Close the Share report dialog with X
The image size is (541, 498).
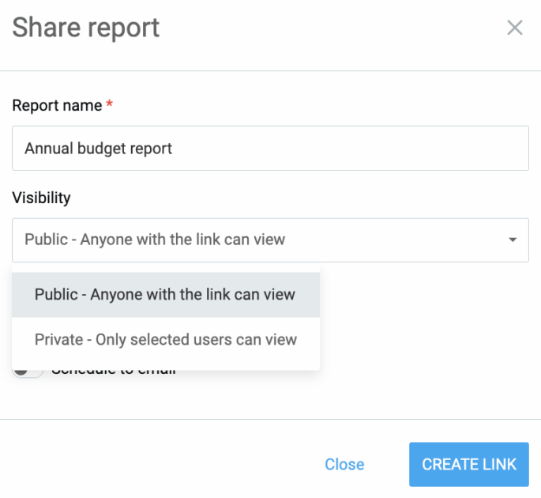514,28
